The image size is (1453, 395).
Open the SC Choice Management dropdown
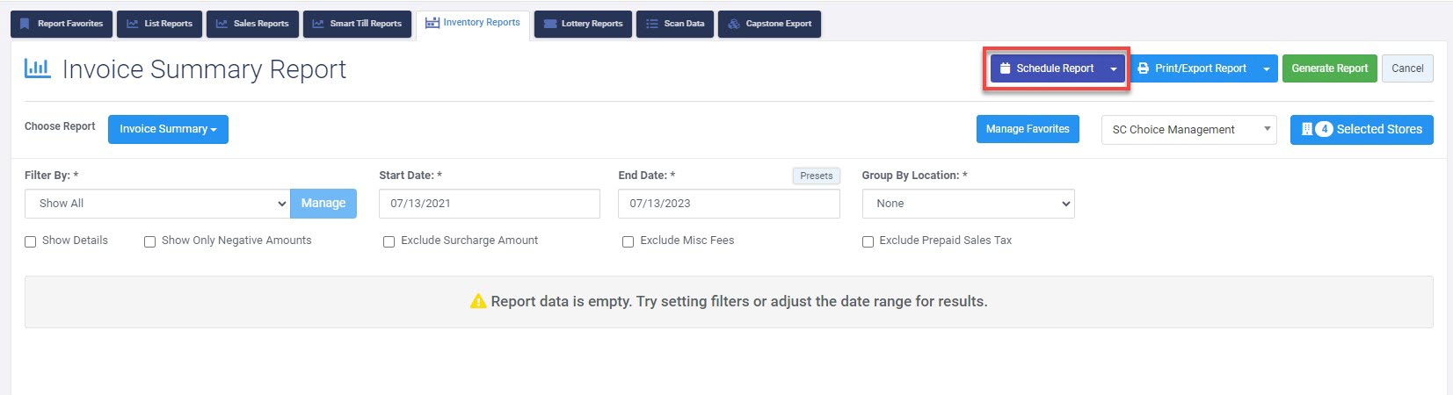tap(1188, 130)
